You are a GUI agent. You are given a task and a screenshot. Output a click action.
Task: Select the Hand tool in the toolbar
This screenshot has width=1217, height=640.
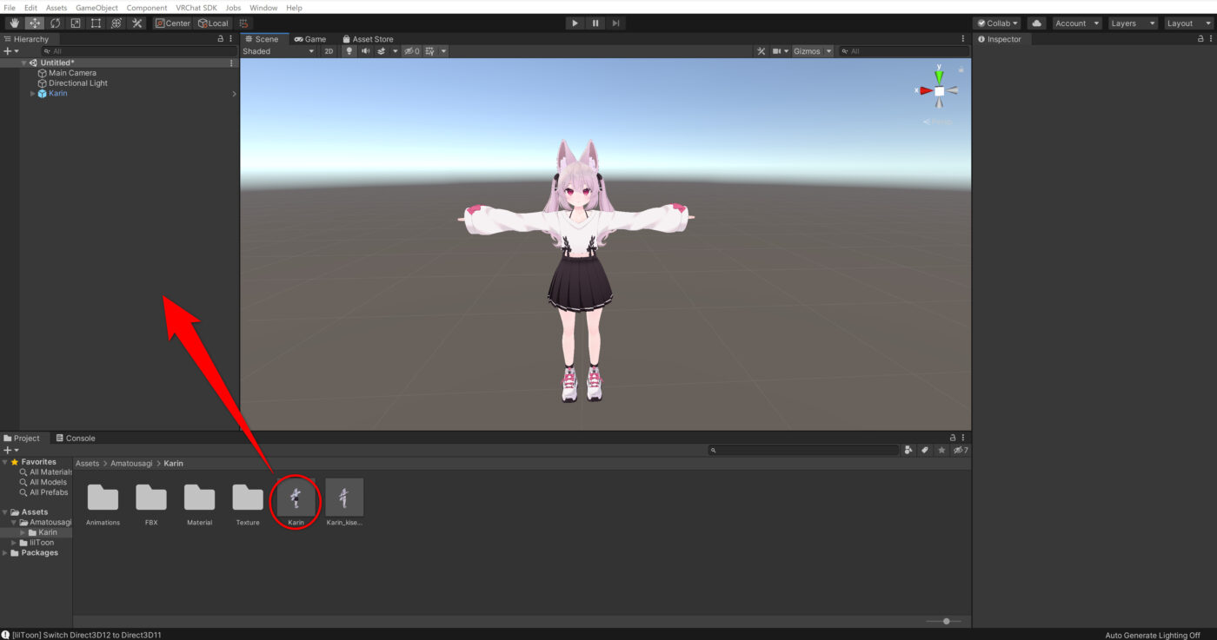pos(14,23)
